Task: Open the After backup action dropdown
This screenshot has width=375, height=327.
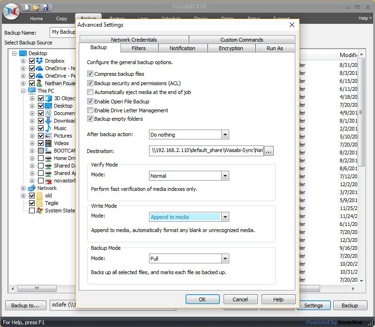Action: pyautogui.click(x=225, y=135)
